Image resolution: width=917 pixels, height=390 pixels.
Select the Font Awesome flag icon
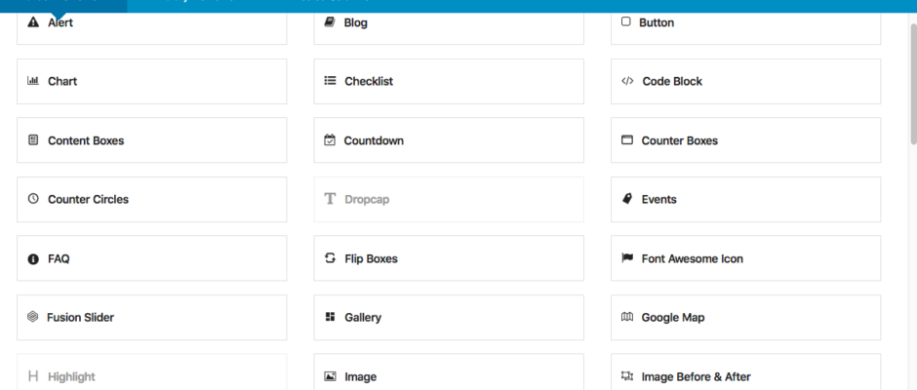coord(627,259)
